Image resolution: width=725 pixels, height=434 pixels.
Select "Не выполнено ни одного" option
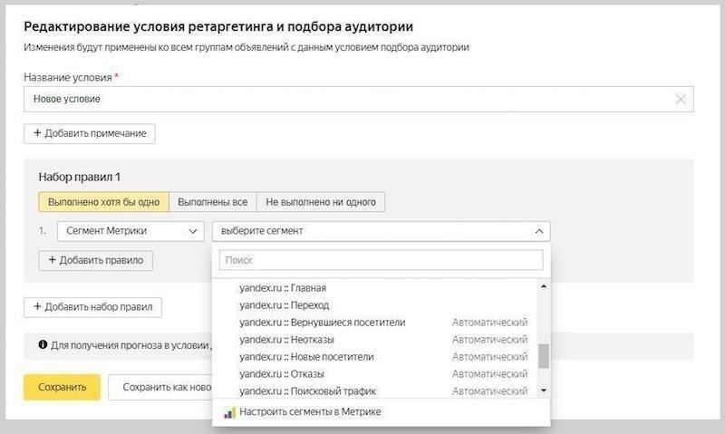[x=321, y=201]
